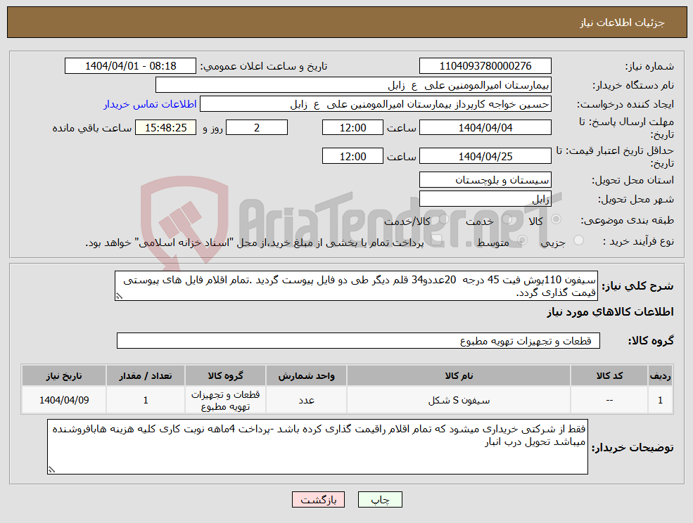Image resolution: width=693 pixels, height=523 pixels.
Task: Click the delivery province field سیستان و بلوچستان
Action: [485, 180]
